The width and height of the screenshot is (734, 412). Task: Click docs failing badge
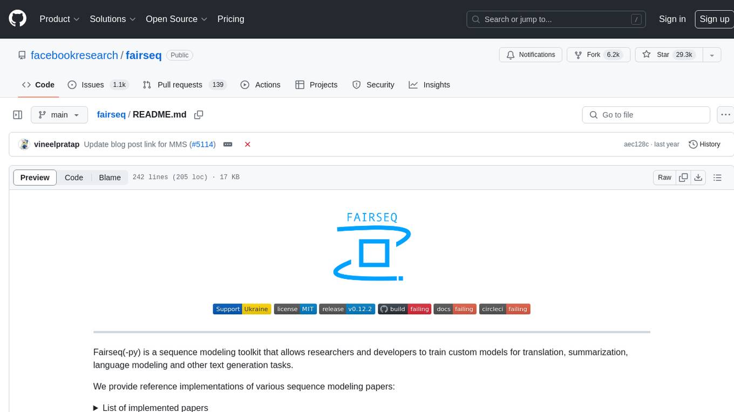click(x=455, y=309)
